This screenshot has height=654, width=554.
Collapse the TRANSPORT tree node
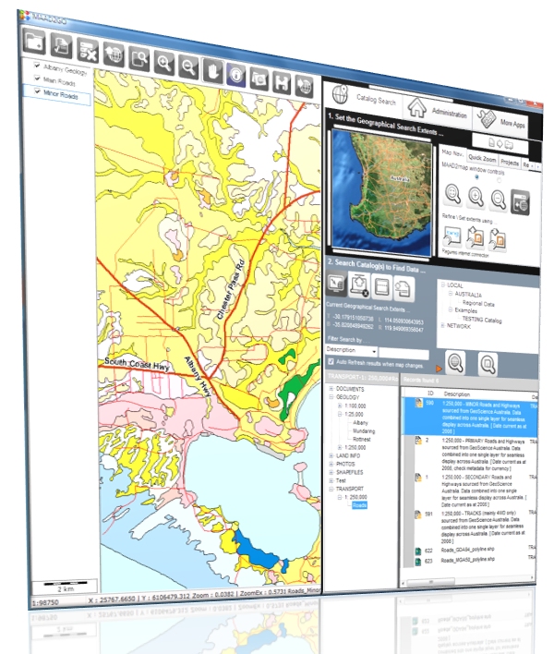click(x=331, y=489)
